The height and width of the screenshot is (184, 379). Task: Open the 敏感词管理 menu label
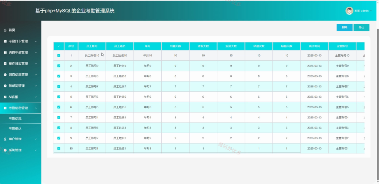coord(17,86)
